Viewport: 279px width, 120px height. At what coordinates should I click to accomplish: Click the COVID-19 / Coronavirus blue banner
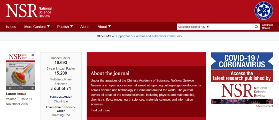(x=242, y=61)
